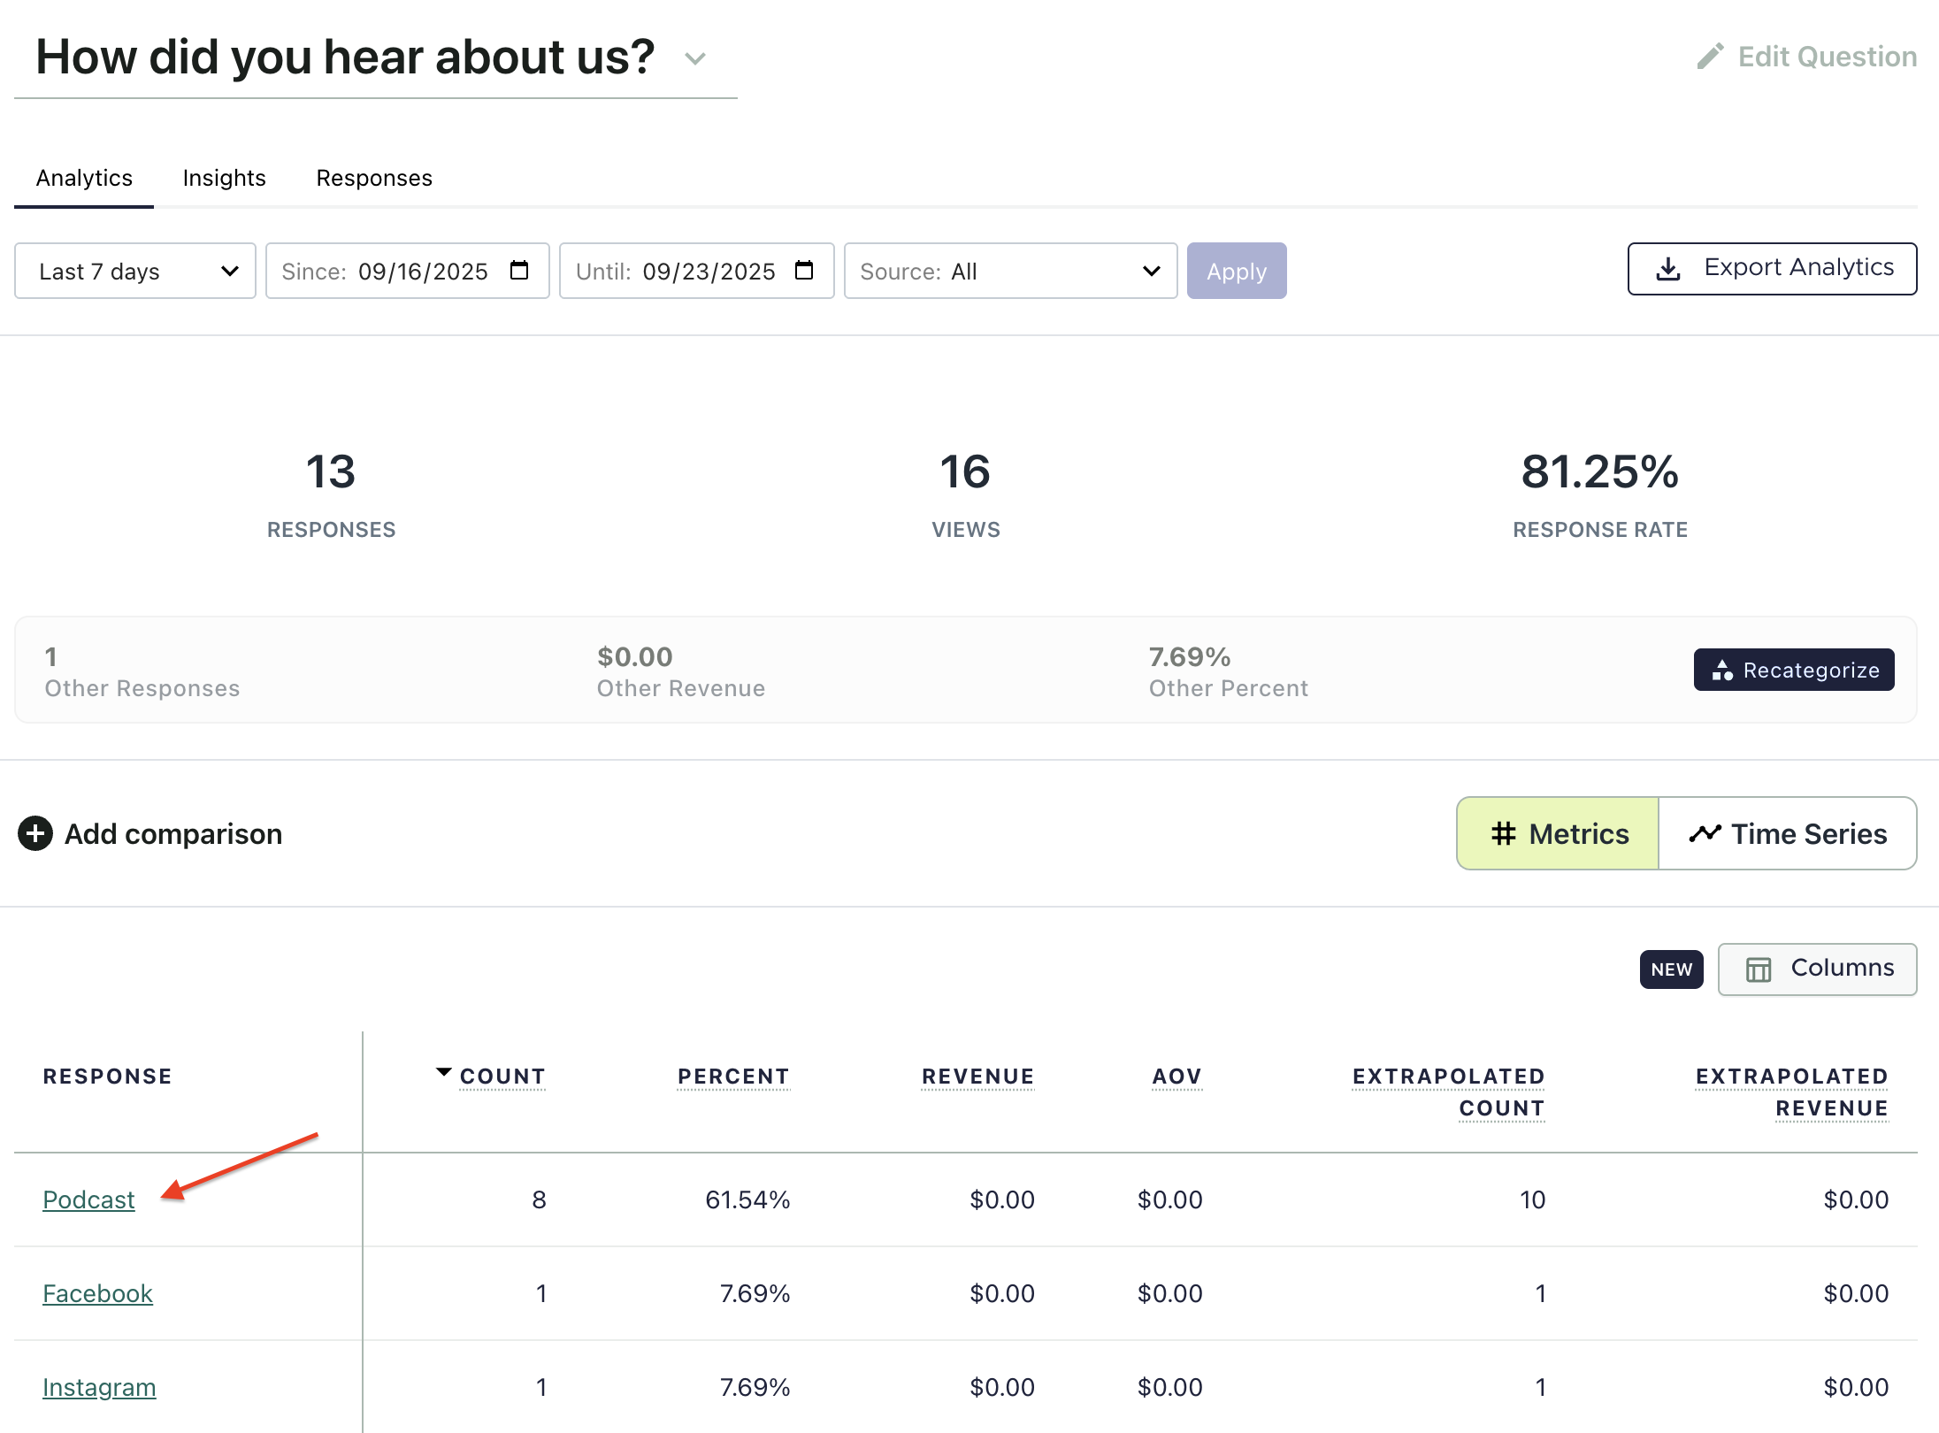This screenshot has width=1939, height=1433.
Task: Open the Since date calendar picker icon
Action: coord(519,271)
